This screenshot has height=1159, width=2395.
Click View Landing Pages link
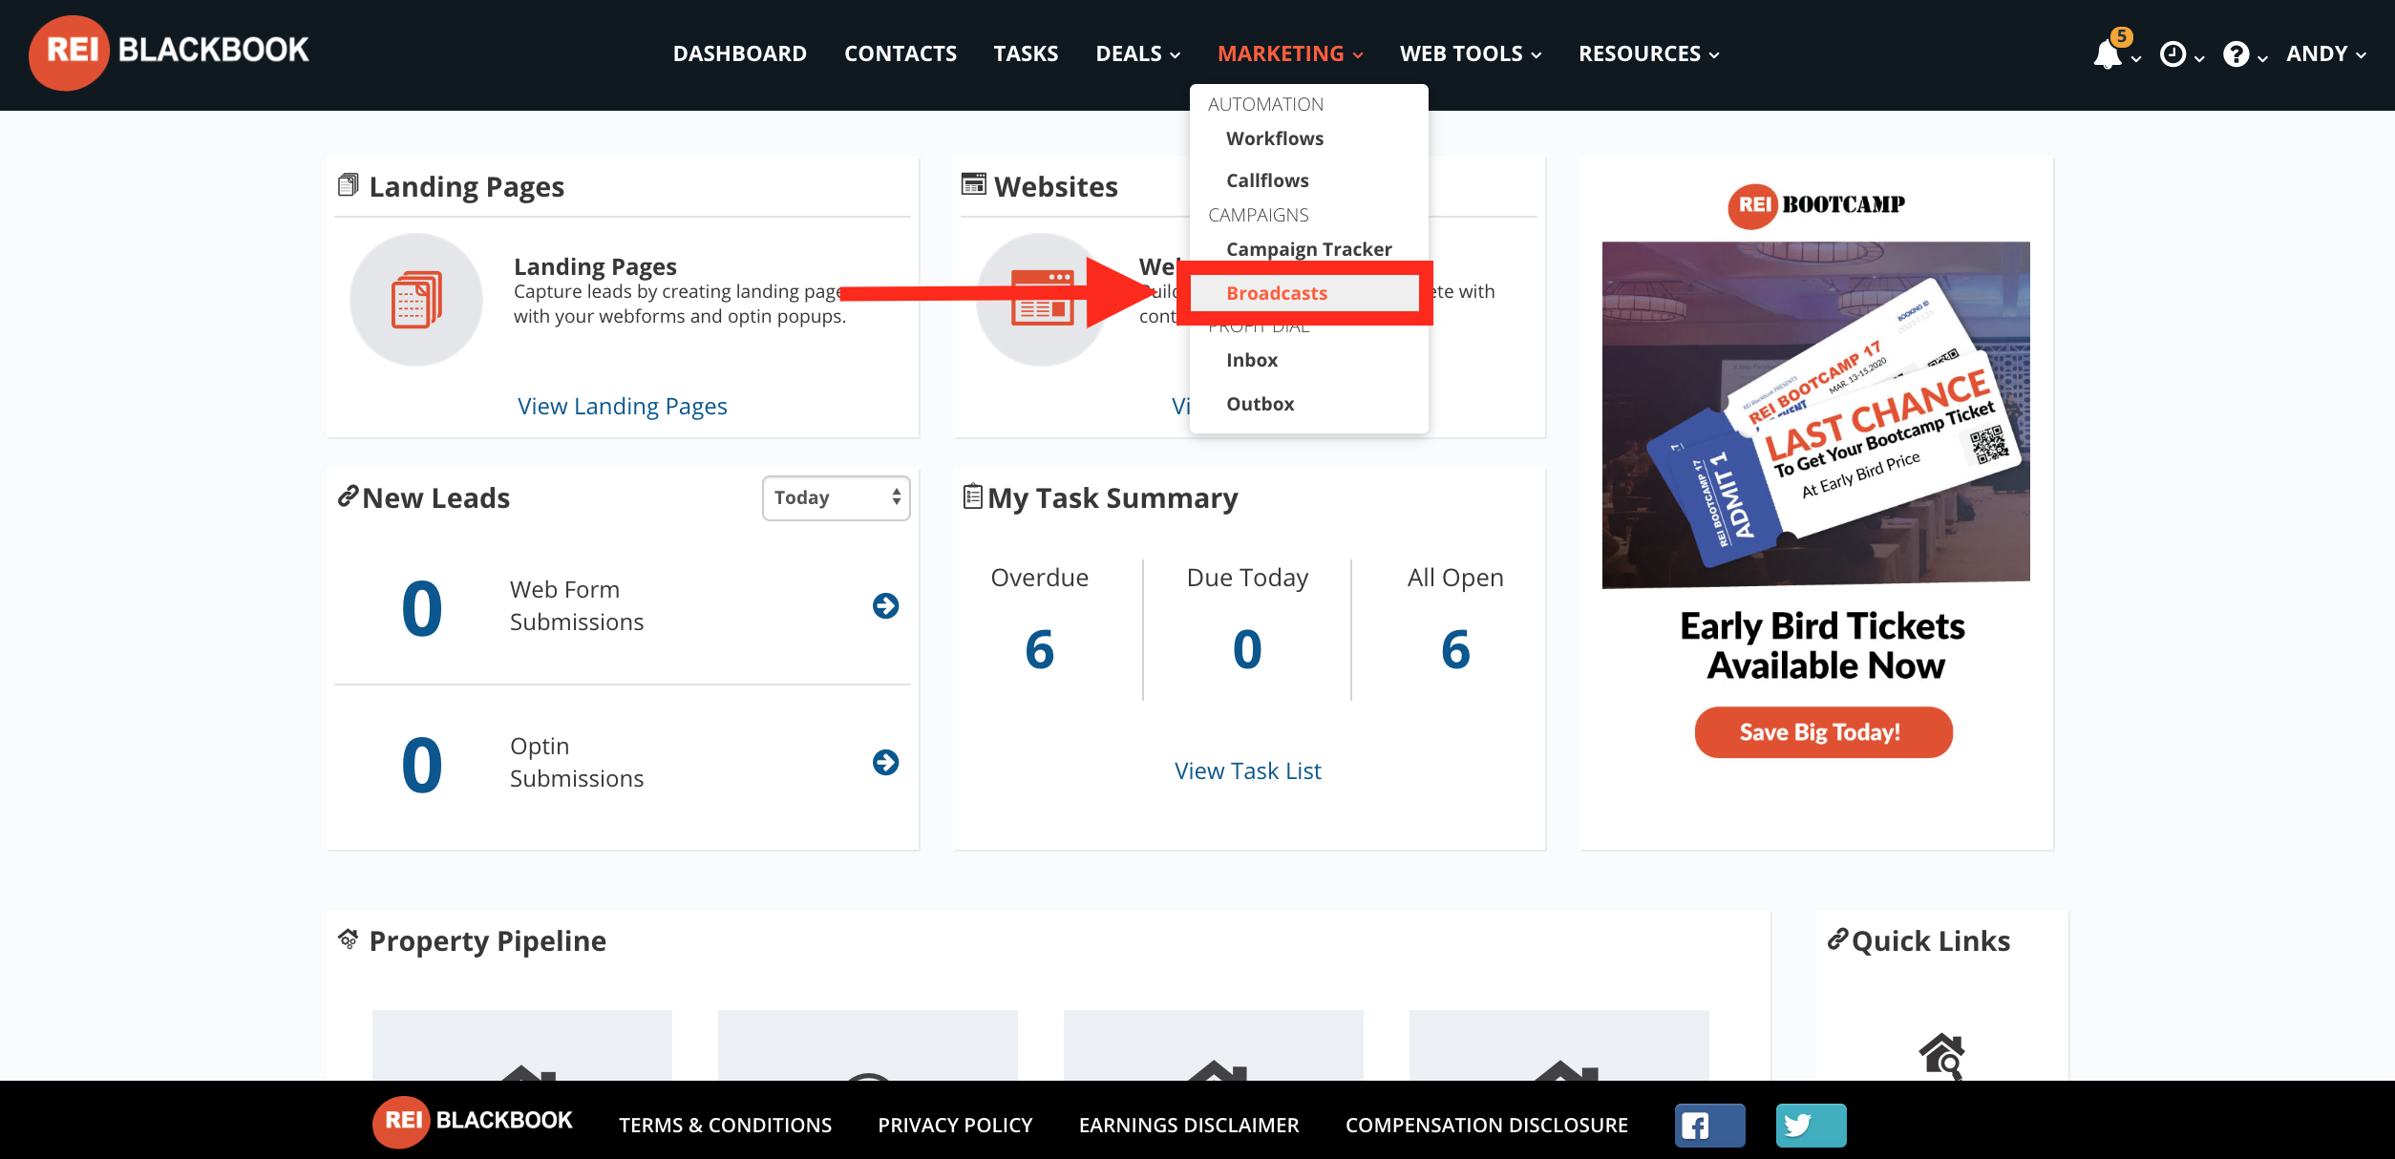pos(623,407)
